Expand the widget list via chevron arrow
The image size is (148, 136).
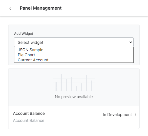click(131, 42)
